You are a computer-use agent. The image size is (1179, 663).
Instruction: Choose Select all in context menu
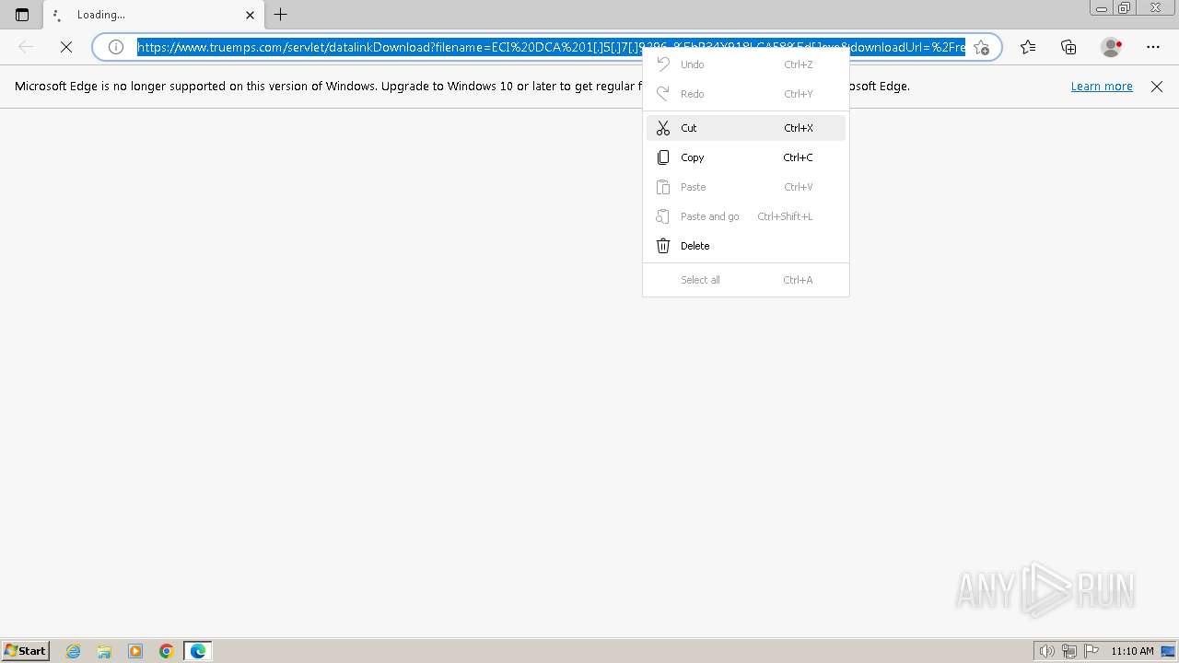click(x=746, y=280)
